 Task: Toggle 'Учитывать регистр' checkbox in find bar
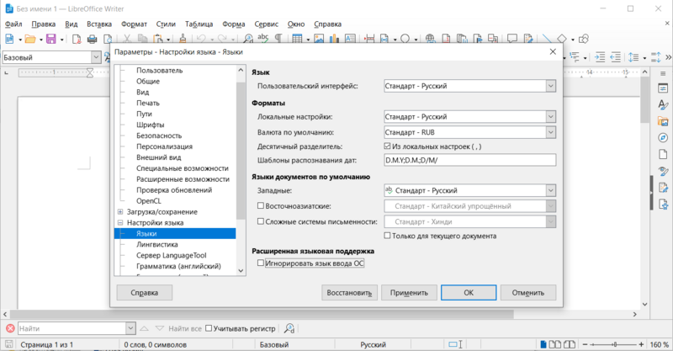click(209, 328)
